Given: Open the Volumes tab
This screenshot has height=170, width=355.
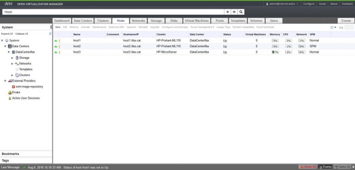Looking at the screenshot, I should [x=256, y=21].
